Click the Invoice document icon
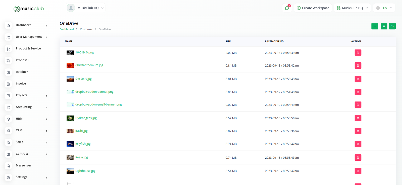This screenshot has height=185, width=402. coord(8,84)
